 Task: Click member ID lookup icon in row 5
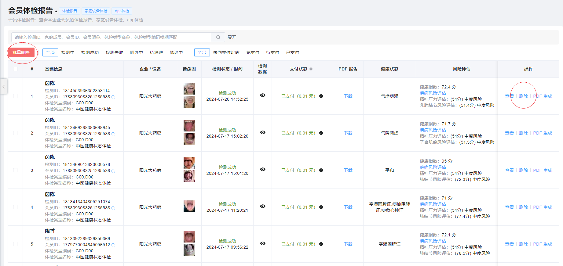coord(113,245)
